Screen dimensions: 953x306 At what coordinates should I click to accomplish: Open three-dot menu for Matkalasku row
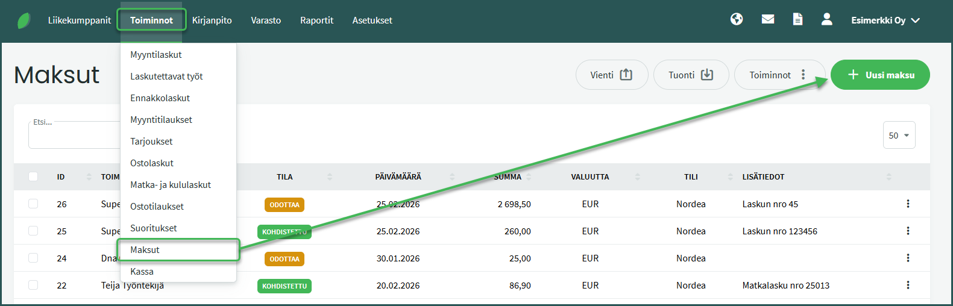click(x=908, y=285)
